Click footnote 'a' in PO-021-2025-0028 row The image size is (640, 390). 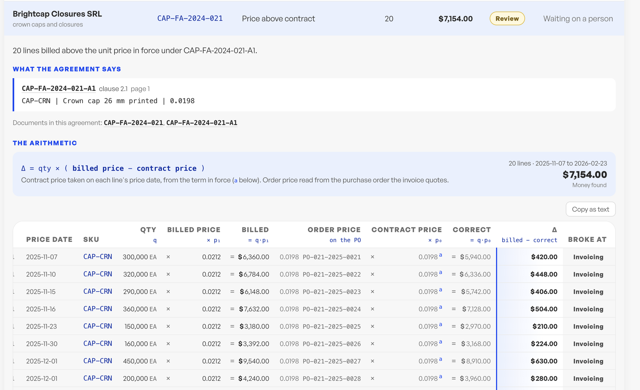pyautogui.click(x=441, y=376)
